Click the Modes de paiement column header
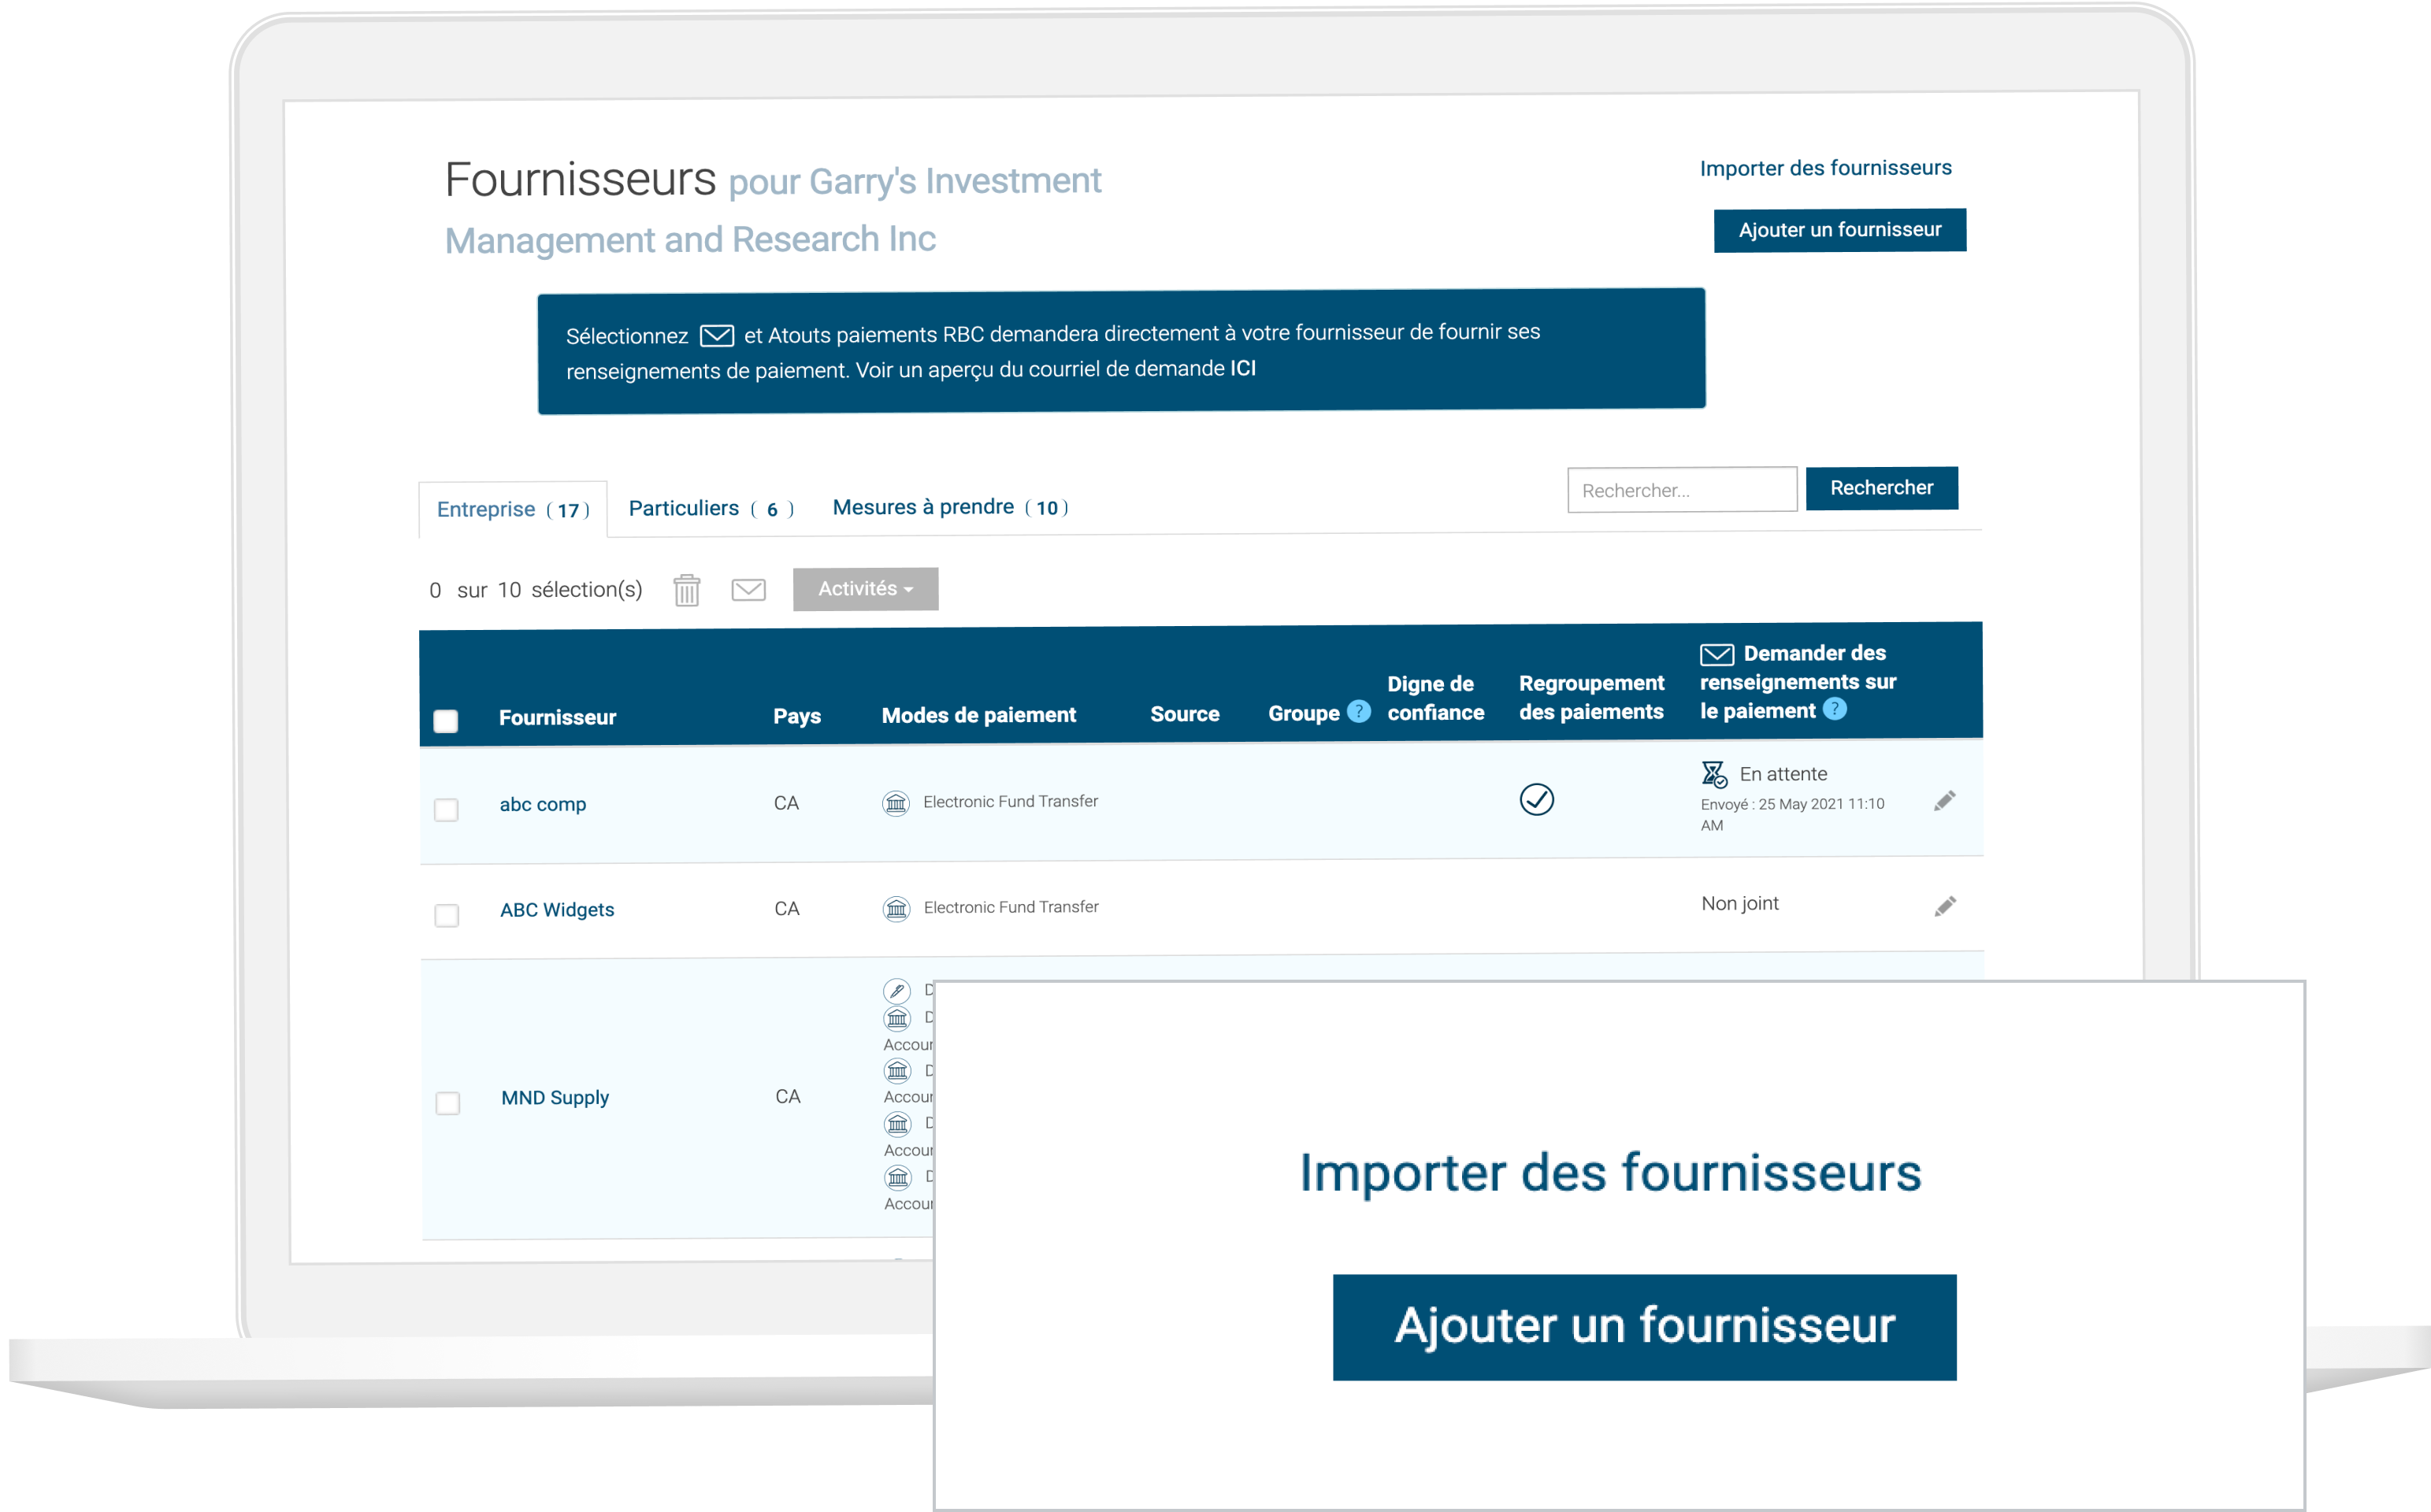 [x=979, y=715]
